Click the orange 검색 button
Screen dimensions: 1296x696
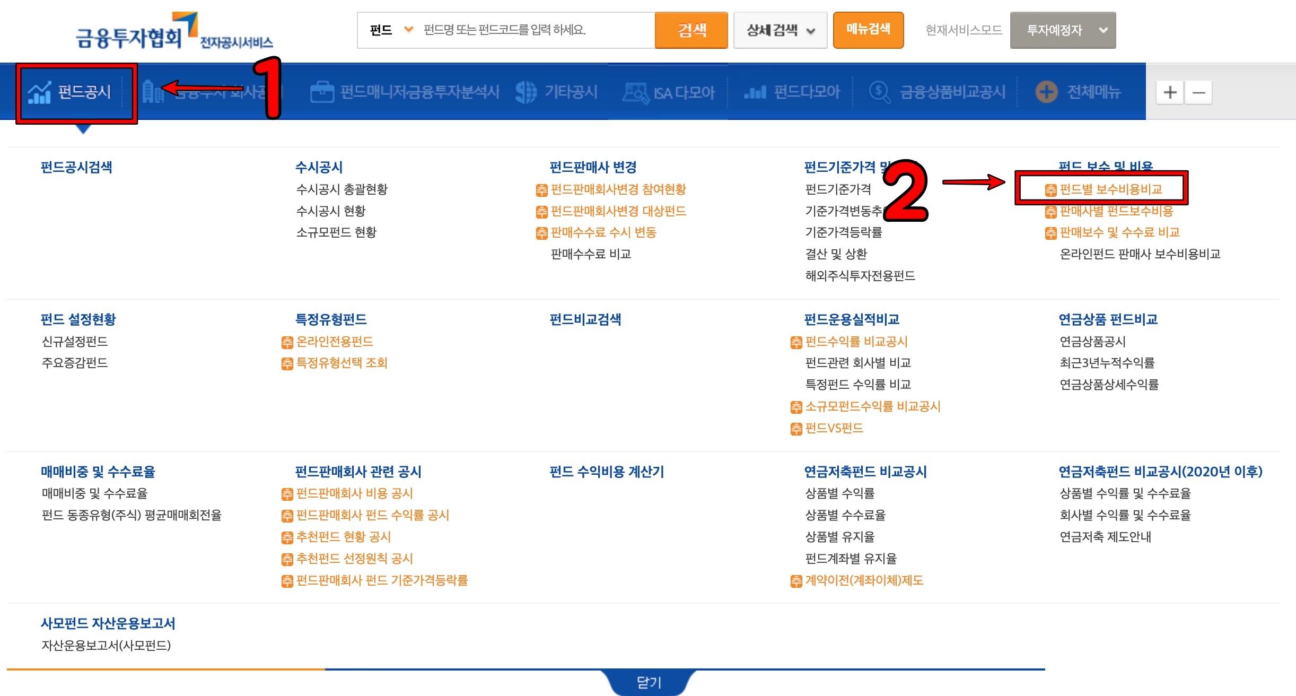click(691, 30)
